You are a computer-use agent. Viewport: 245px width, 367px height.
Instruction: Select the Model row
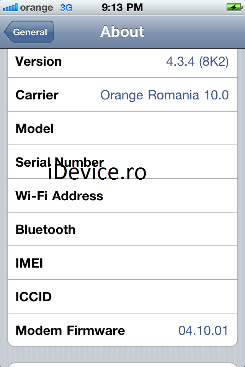[122, 128]
